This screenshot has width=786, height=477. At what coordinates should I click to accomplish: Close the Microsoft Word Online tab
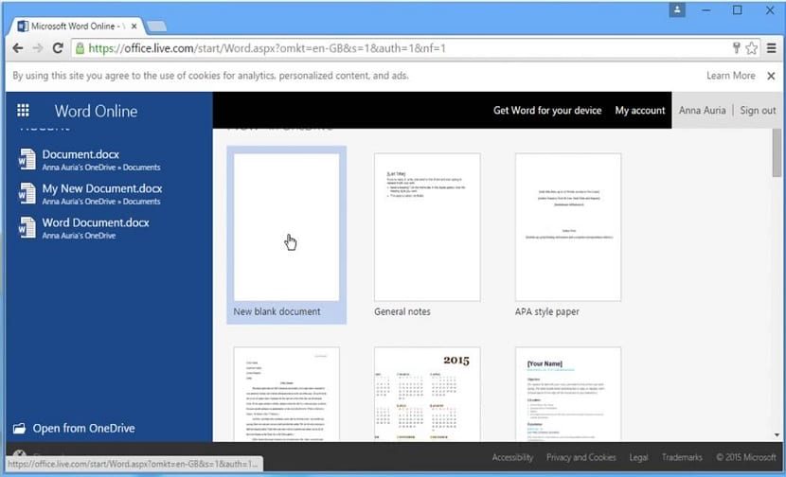[134, 26]
